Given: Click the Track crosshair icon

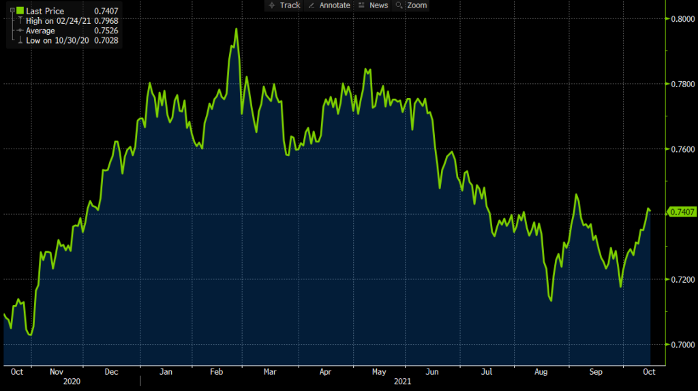Looking at the screenshot, I should pos(272,5).
